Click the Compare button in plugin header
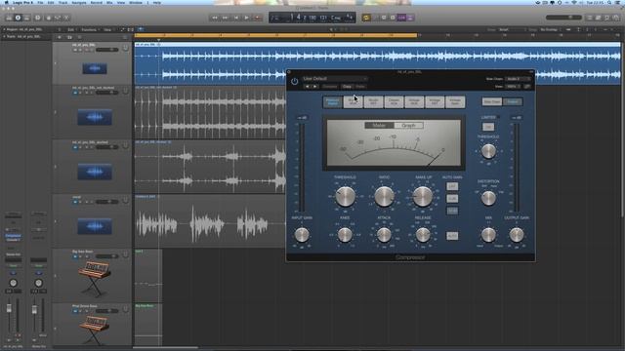This screenshot has height=351, width=625. (x=330, y=87)
